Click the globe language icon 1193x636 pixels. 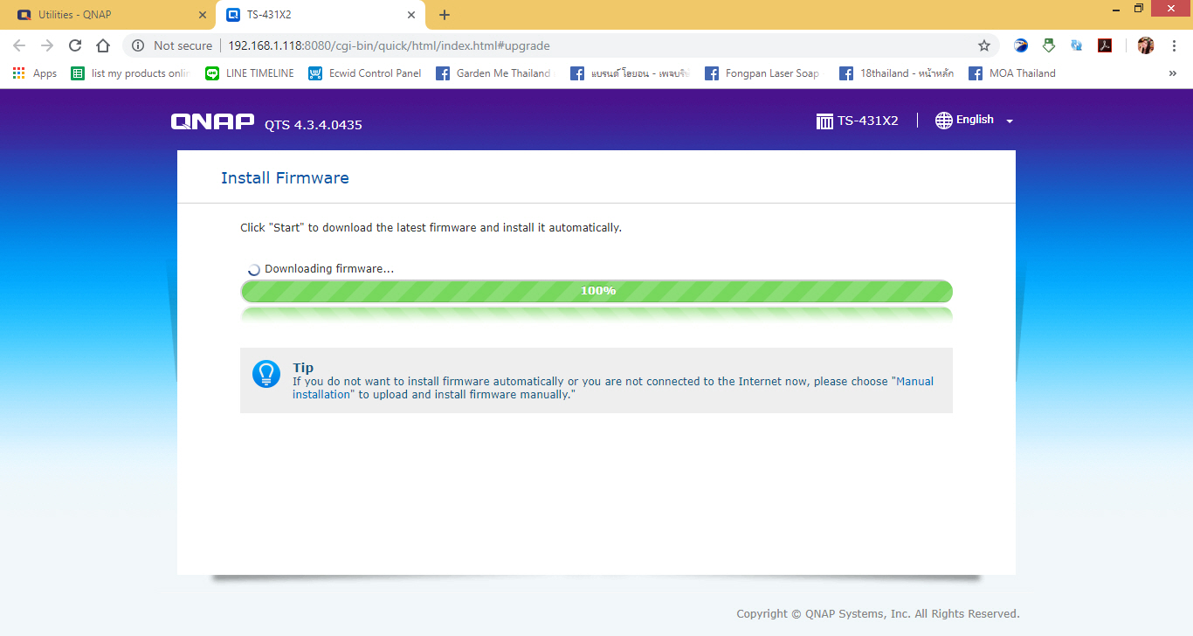[944, 120]
